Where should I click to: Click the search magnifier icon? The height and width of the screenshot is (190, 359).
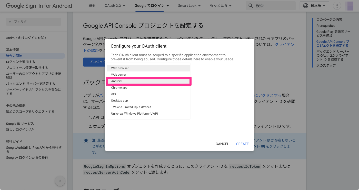251,6
